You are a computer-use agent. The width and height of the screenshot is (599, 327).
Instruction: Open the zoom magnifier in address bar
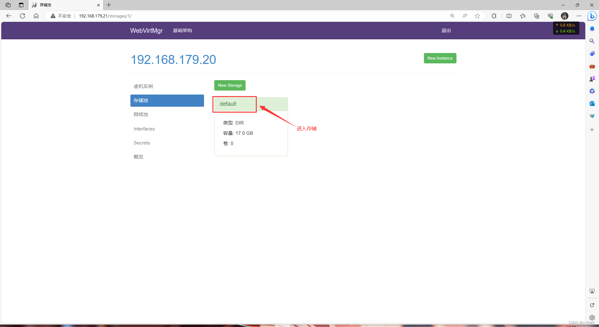click(452, 16)
